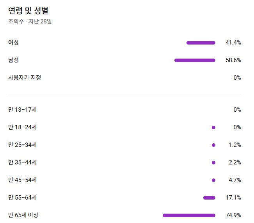Click the 만 45–54세 label
Viewport: 254px width, 223px height.
tap(23, 180)
